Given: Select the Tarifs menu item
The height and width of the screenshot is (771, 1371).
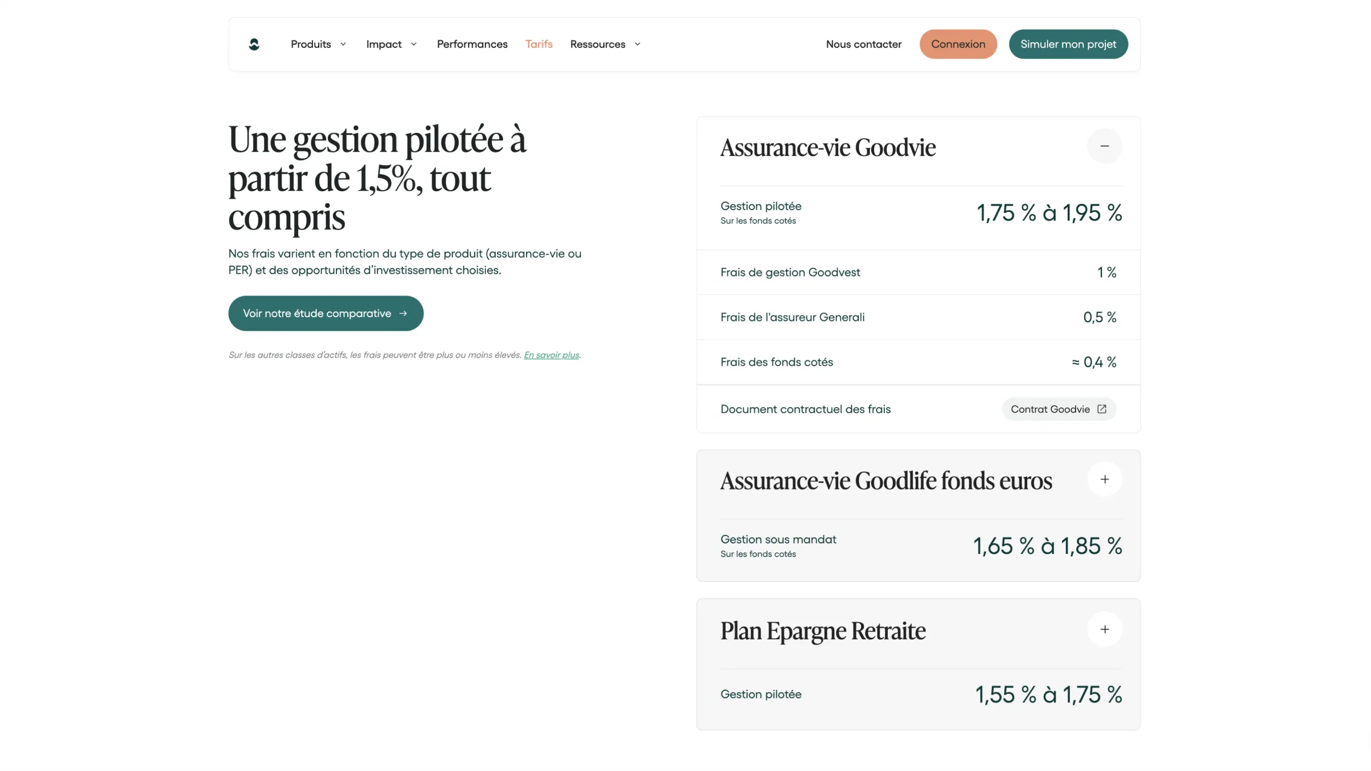Looking at the screenshot, I should [539, 44].
